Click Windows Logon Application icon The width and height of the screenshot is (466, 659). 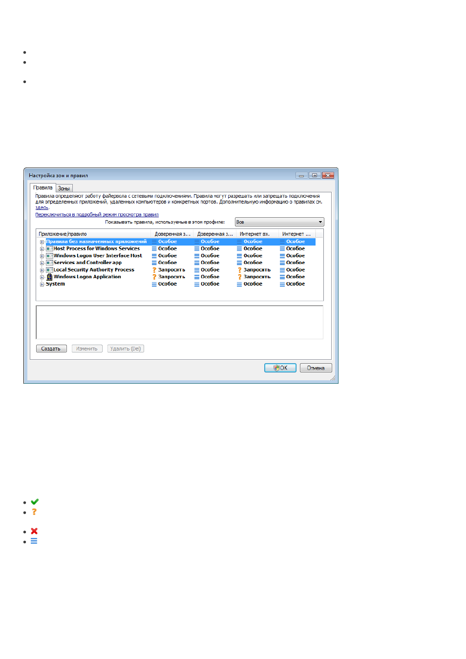[x=49, y=277]
